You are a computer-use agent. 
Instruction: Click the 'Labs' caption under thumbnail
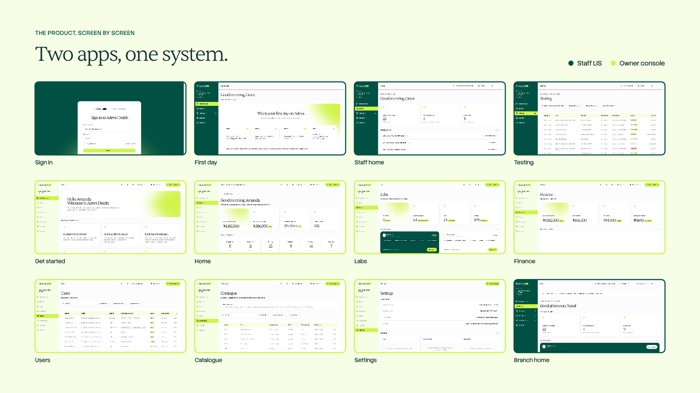click(x=361, y=261)
